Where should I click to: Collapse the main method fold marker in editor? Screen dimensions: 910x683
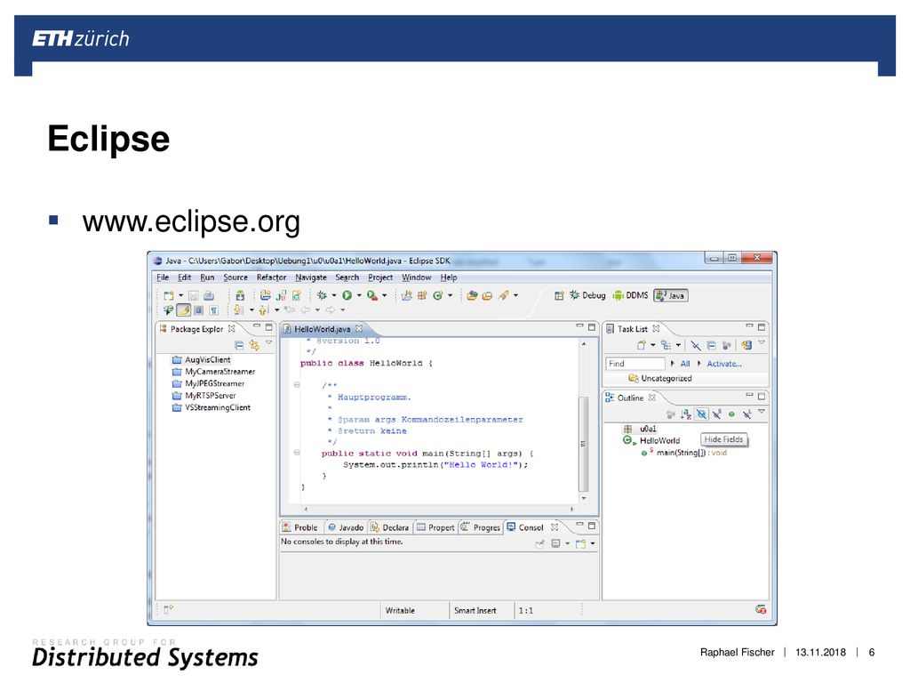[297, 453]
